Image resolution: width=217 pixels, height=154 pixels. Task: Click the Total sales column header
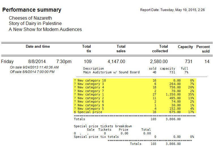pos(121,49)
